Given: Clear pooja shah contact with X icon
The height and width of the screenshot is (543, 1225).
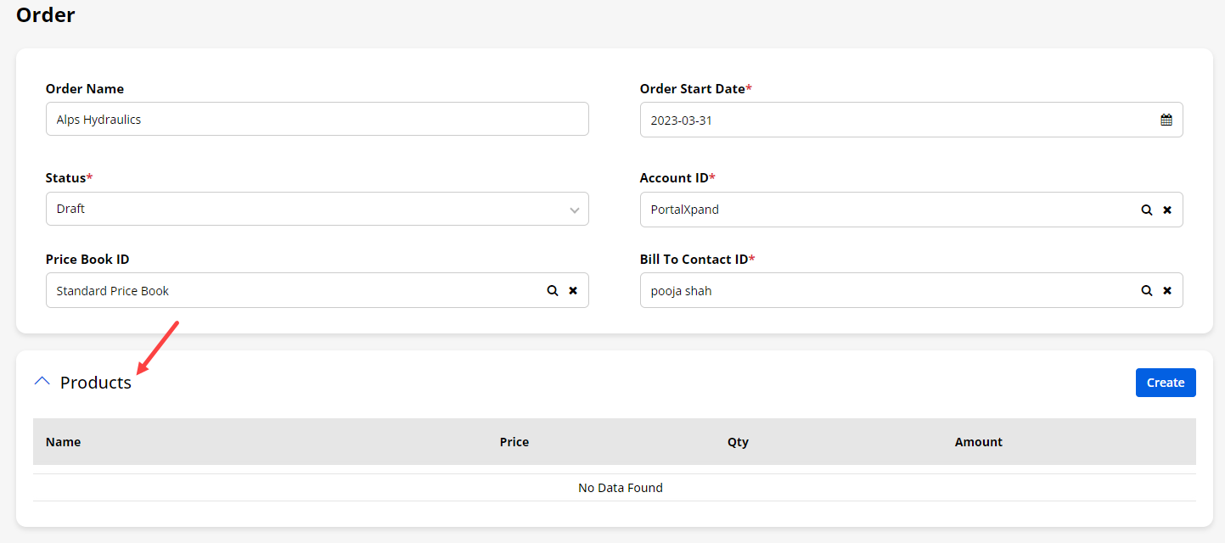Looking at the screenshot, I should tap(1167, 290).
